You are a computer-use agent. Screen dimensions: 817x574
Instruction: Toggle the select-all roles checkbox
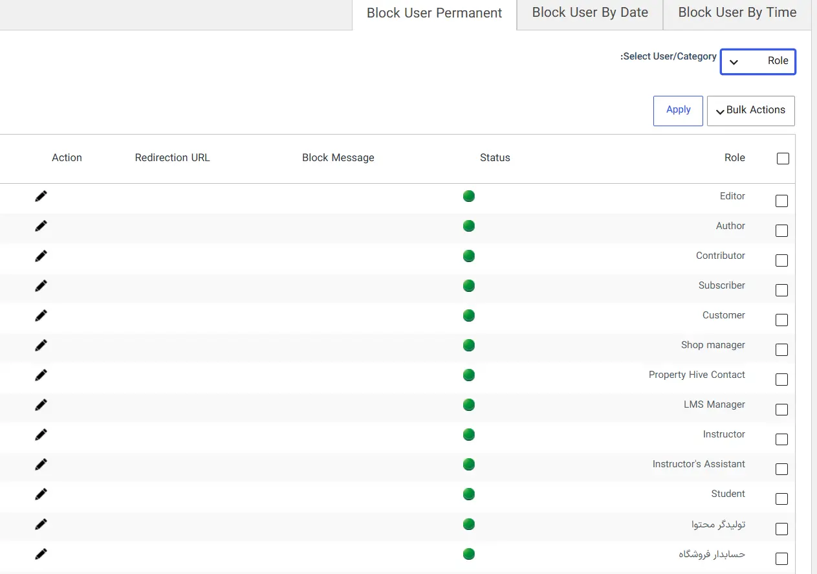click(783, 159)
